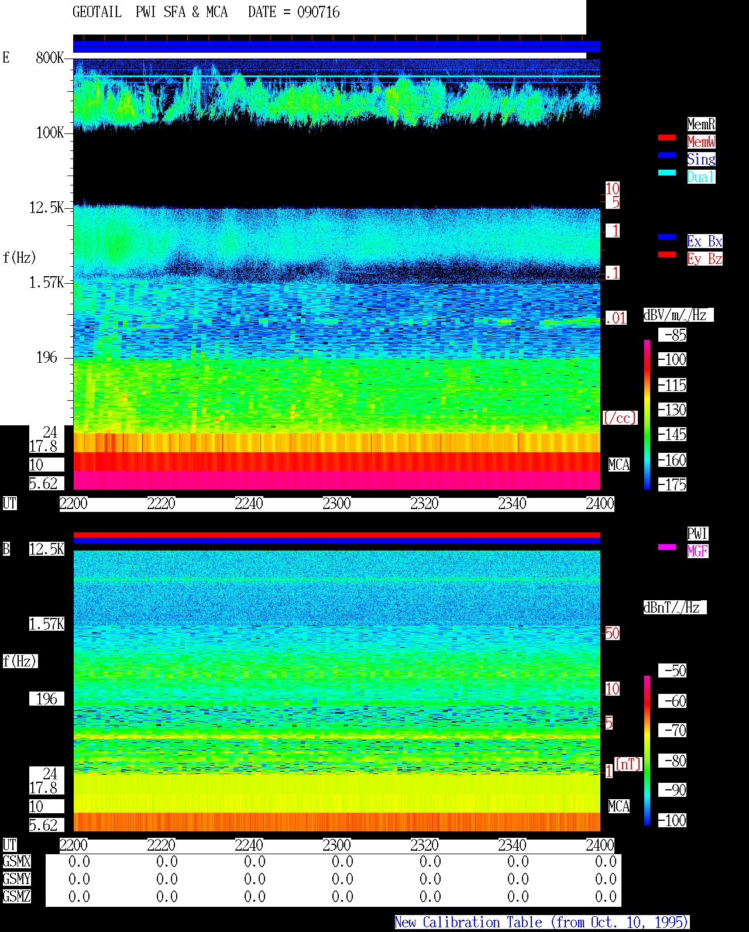Click the magenta MGF legend swatch
Image resolution: width=749 pixels, height=932 pixels.
tap(667, 547)
